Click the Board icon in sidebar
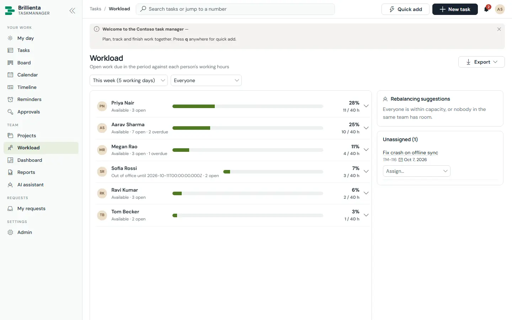The width and height of the screenshot is (512, 320). pos(10,63)
